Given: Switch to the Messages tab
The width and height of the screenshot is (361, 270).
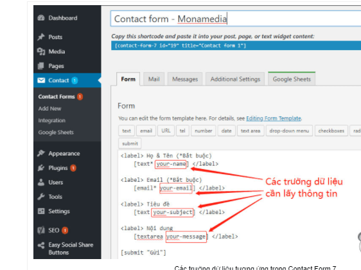Looking at the screenshot, I should (185, 79).
